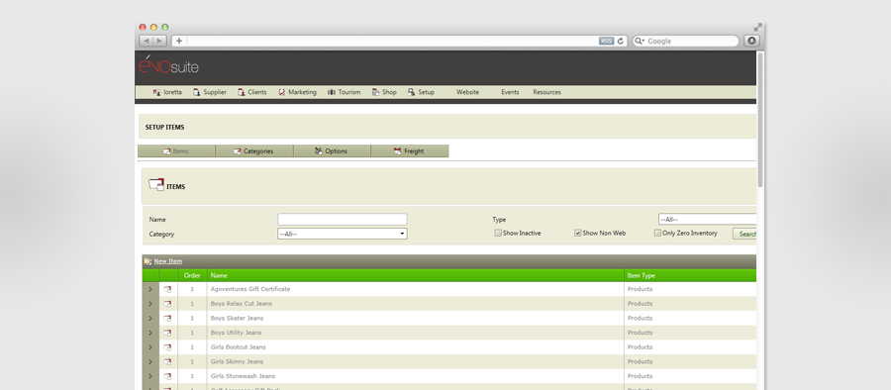891x390 pixels.
Task: Click the New Item link
Action: coord(168,261)
